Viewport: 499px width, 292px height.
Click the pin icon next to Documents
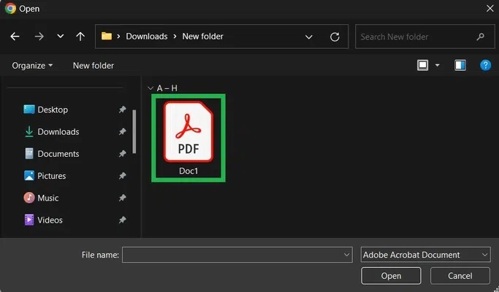coord(122,154)
